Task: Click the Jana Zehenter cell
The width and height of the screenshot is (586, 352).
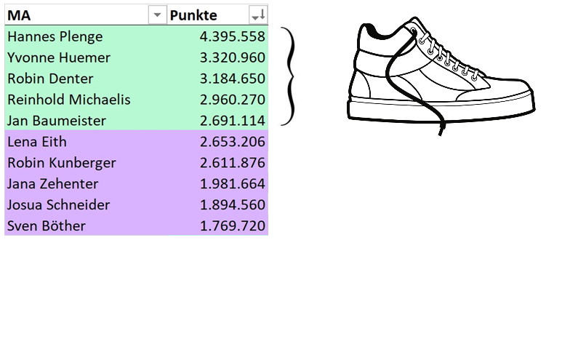Action: (x=86, y=183)
